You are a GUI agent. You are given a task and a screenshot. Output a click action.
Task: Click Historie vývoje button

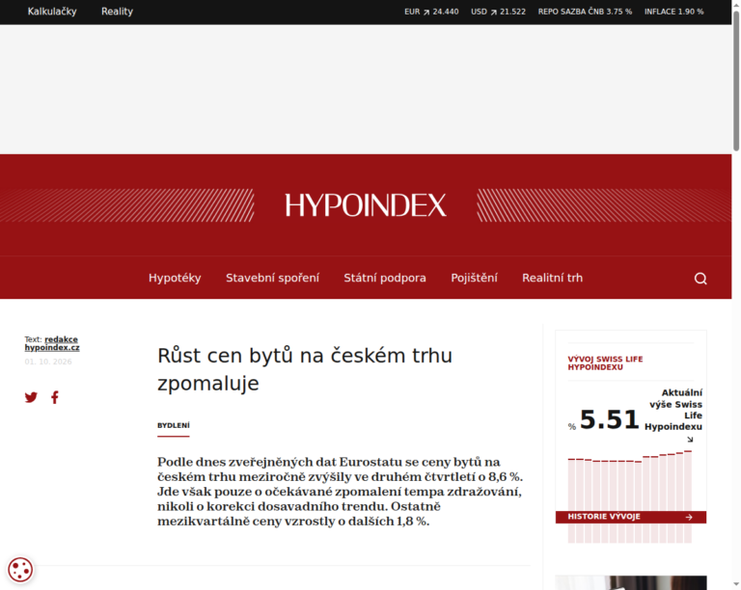pos(631,517)
